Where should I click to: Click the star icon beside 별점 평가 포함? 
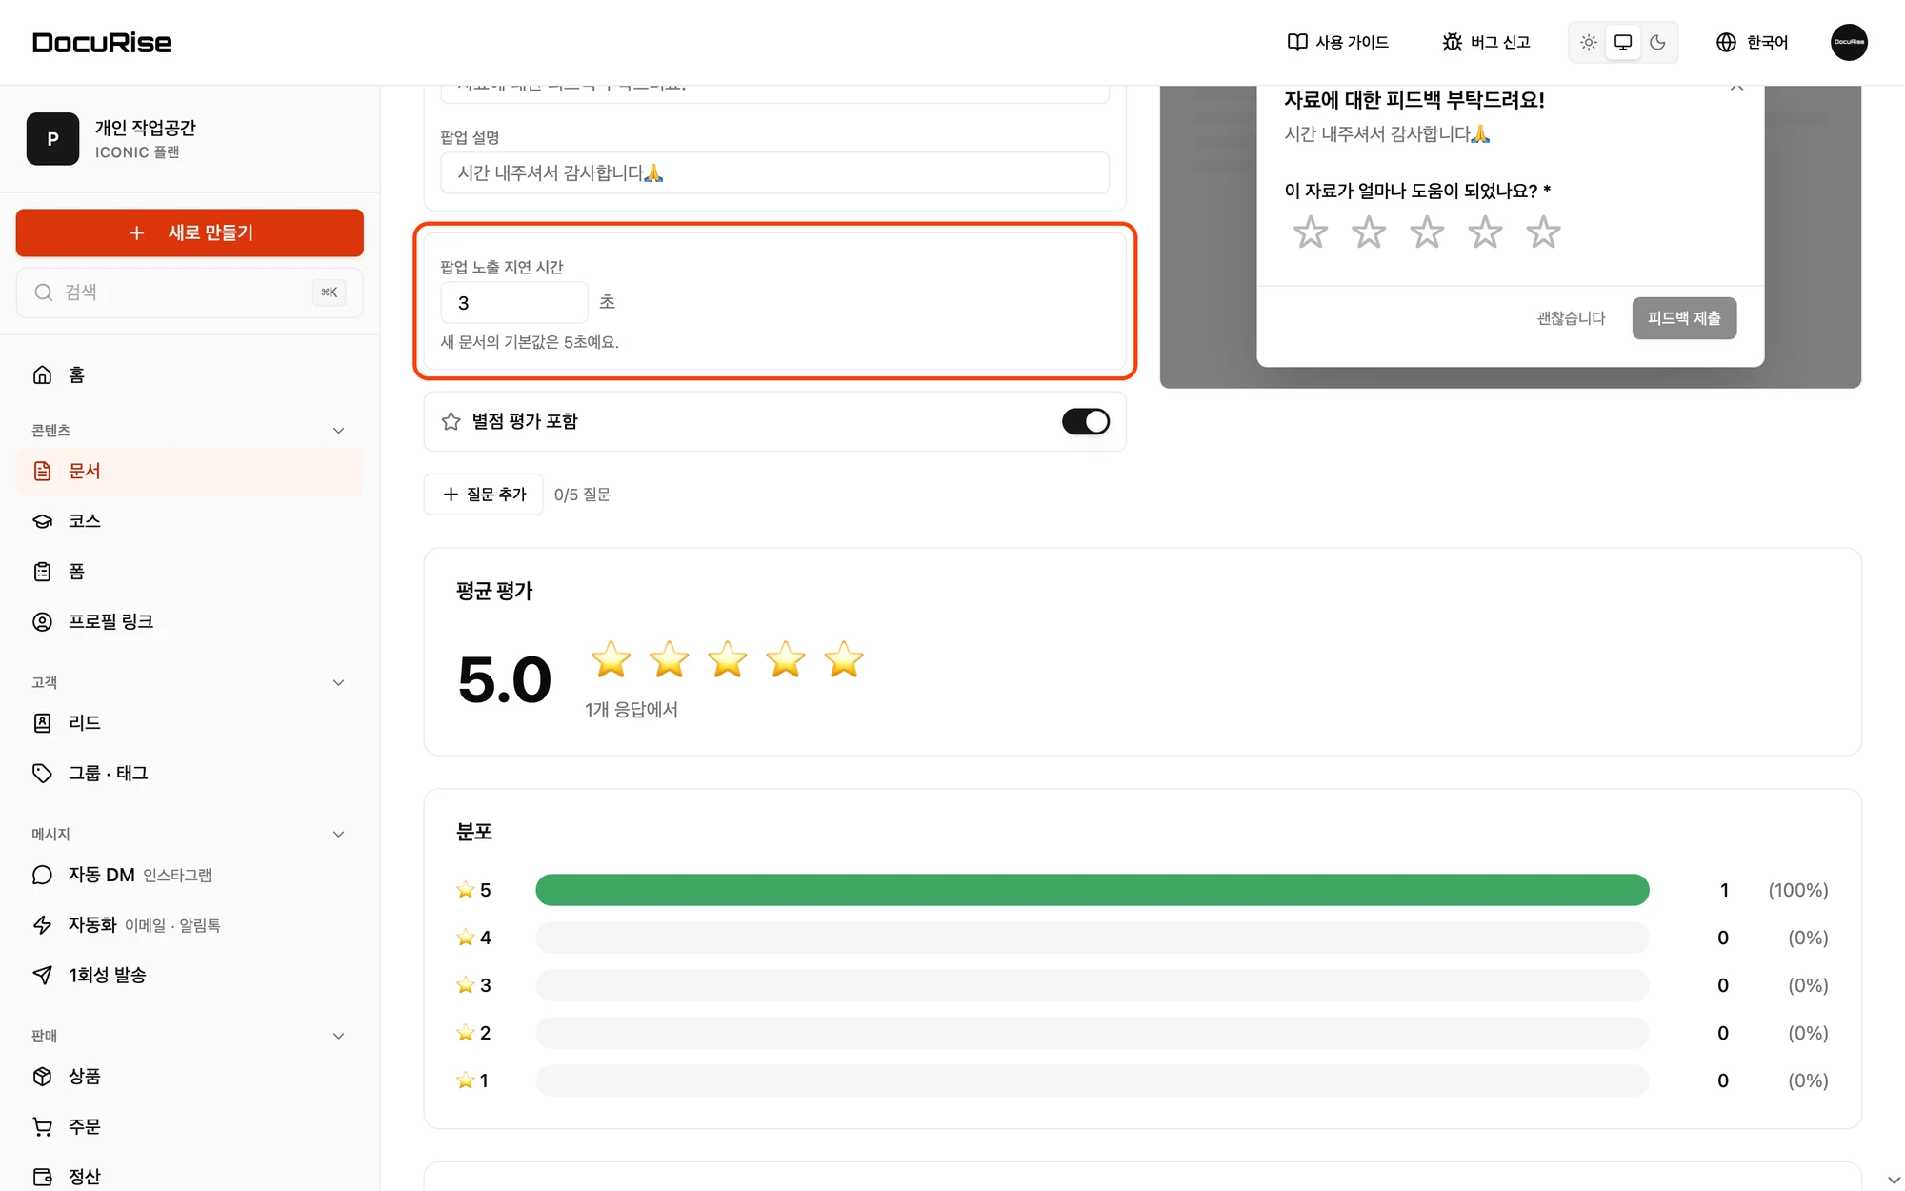(x=451, y=421)
